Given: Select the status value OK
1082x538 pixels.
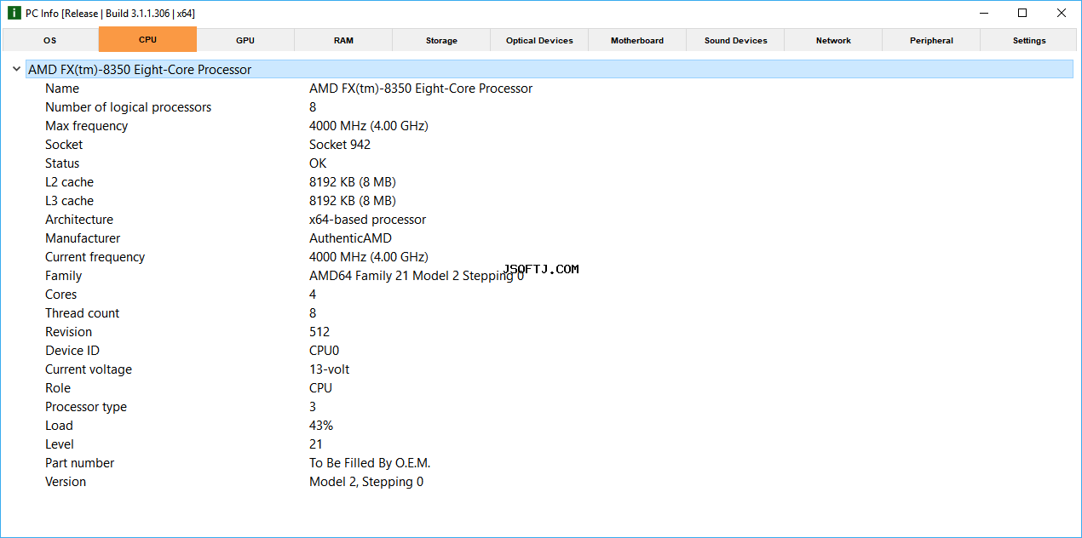Looking at the screenshot, I should coord(318,163).
